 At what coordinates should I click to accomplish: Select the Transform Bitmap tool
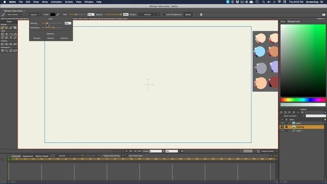15,28
